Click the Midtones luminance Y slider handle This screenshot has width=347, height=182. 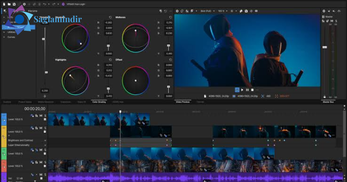pyautogui.click(x=169, y=45)
